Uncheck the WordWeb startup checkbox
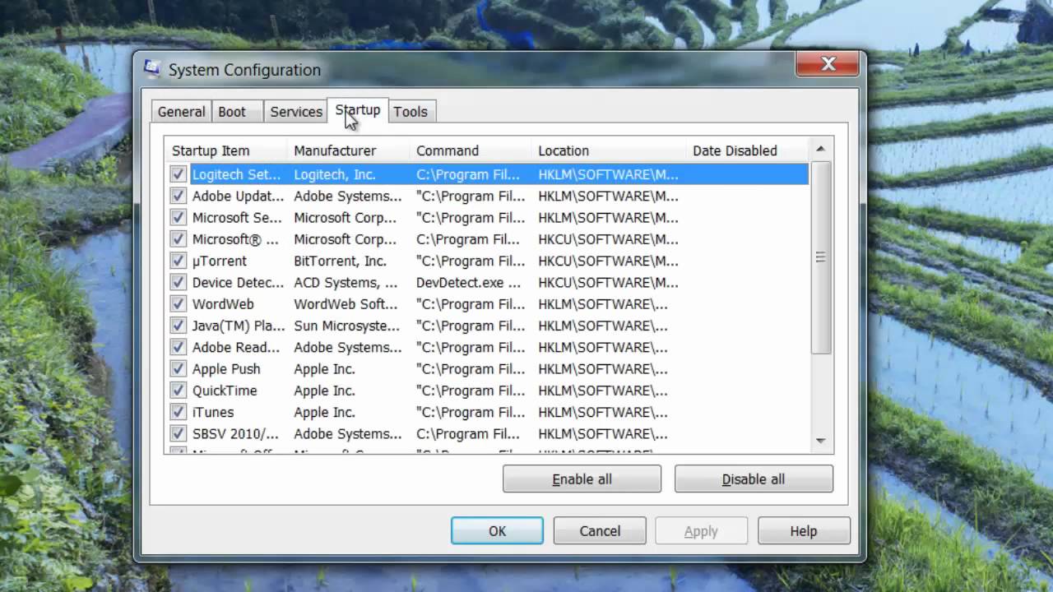This screenshot has width=1053, height=592. click(x=178, y=304)
